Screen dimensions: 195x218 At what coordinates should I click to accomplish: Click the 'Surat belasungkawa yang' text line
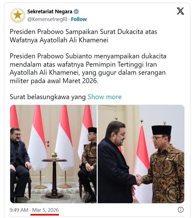[x=48, y=97]
